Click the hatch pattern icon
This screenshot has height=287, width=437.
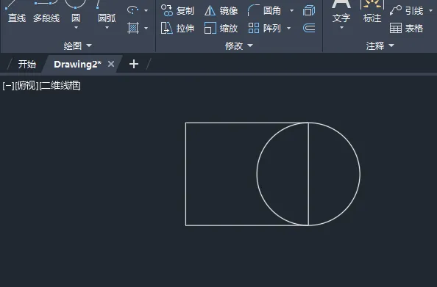133,28
